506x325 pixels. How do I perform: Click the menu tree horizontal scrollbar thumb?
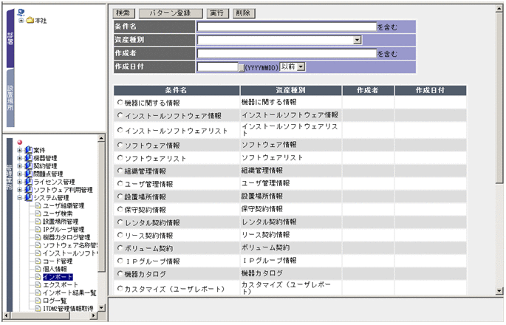pyautogui.click(x=40, y=315)
